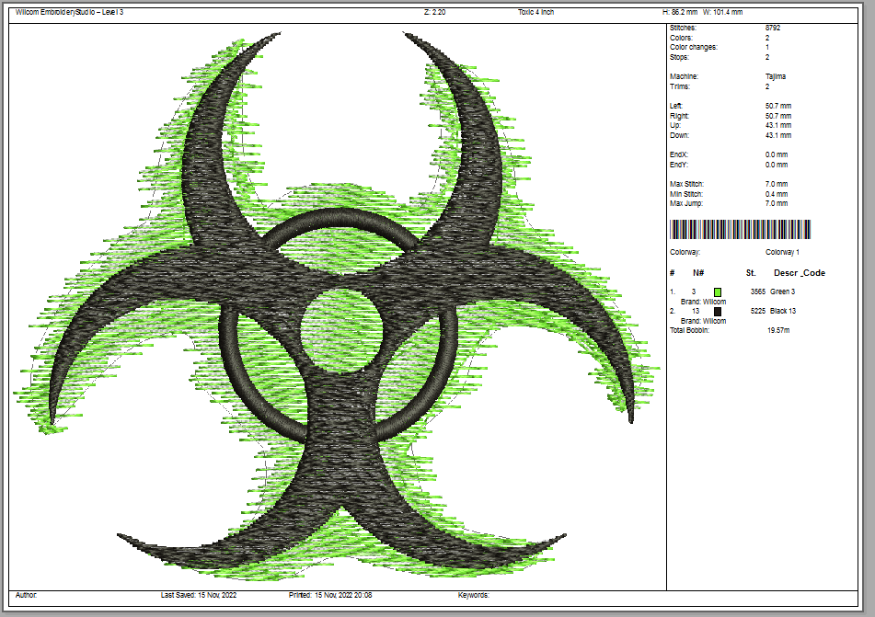The image size is (875, 617).
Task: Click the 'Left:' row value 50.7 mm
Action: [x=778, y=106]
